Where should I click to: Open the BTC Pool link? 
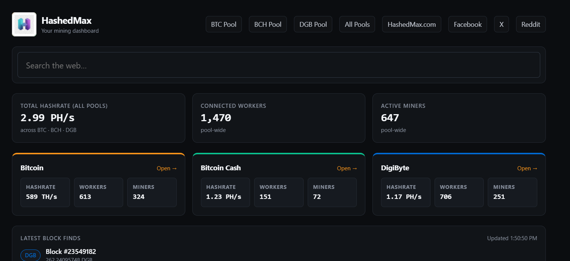click(x=224, y=24)
